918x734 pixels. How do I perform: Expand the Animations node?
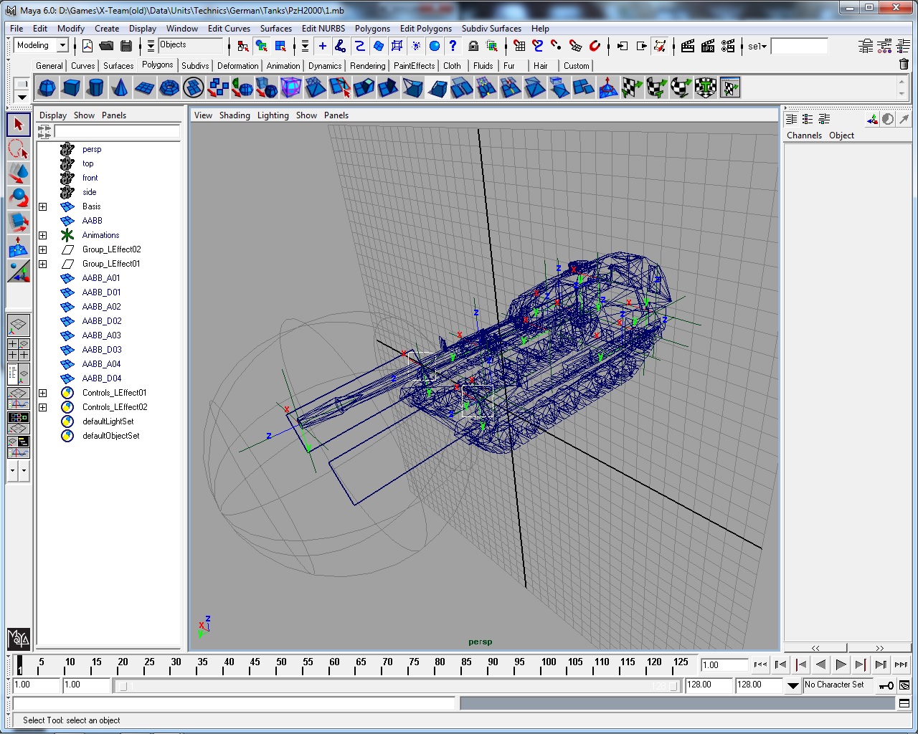click(42, 235)
